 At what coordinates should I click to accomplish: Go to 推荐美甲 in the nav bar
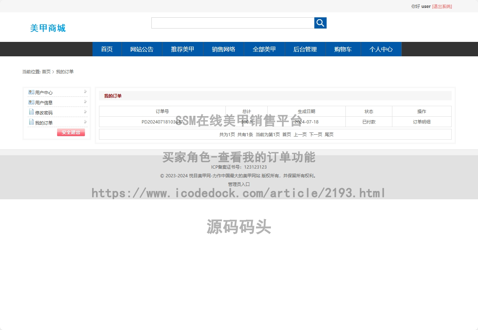coord(182,49)
